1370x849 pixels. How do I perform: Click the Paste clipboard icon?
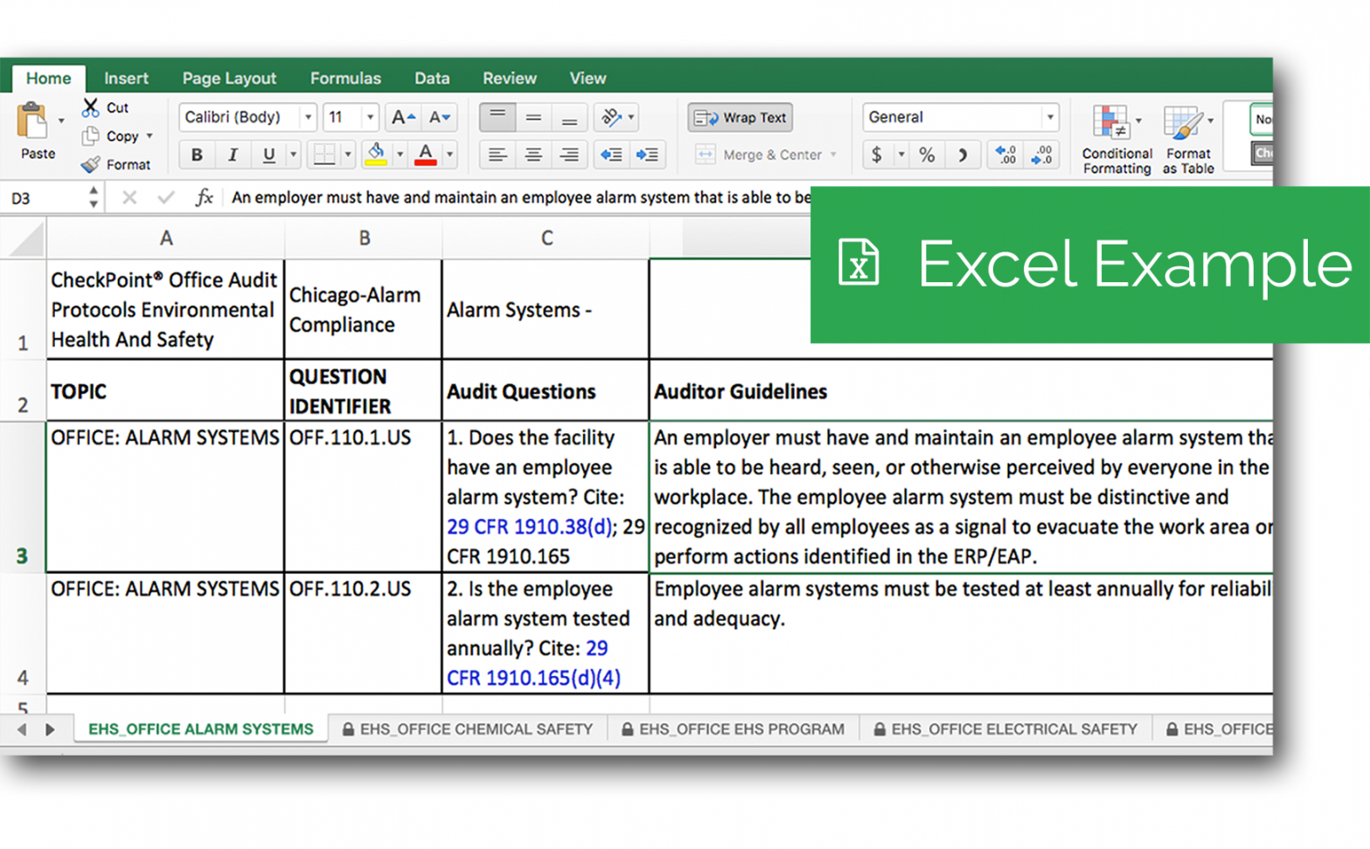point(34,122)
